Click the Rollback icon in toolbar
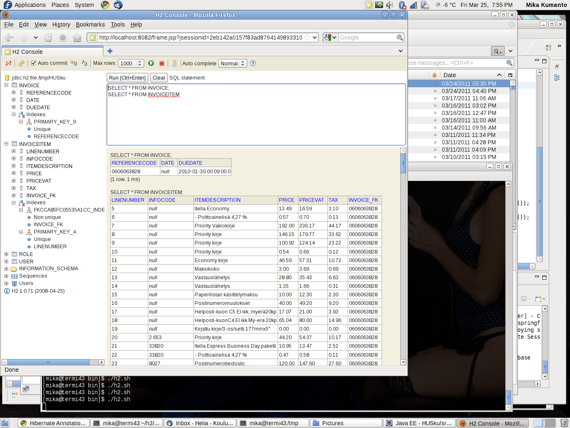 click(74, 63)
